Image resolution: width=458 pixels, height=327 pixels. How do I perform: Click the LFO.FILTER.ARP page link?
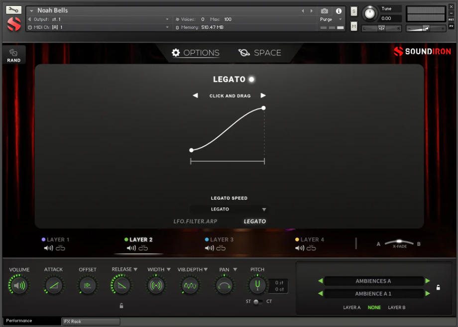[x=195, y=221]
